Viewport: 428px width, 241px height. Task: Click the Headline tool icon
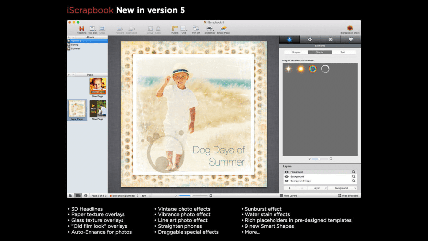click(81, 29)
